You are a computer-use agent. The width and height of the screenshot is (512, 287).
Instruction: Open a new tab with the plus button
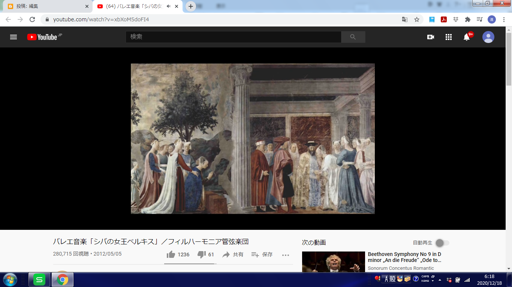(191, 6)
